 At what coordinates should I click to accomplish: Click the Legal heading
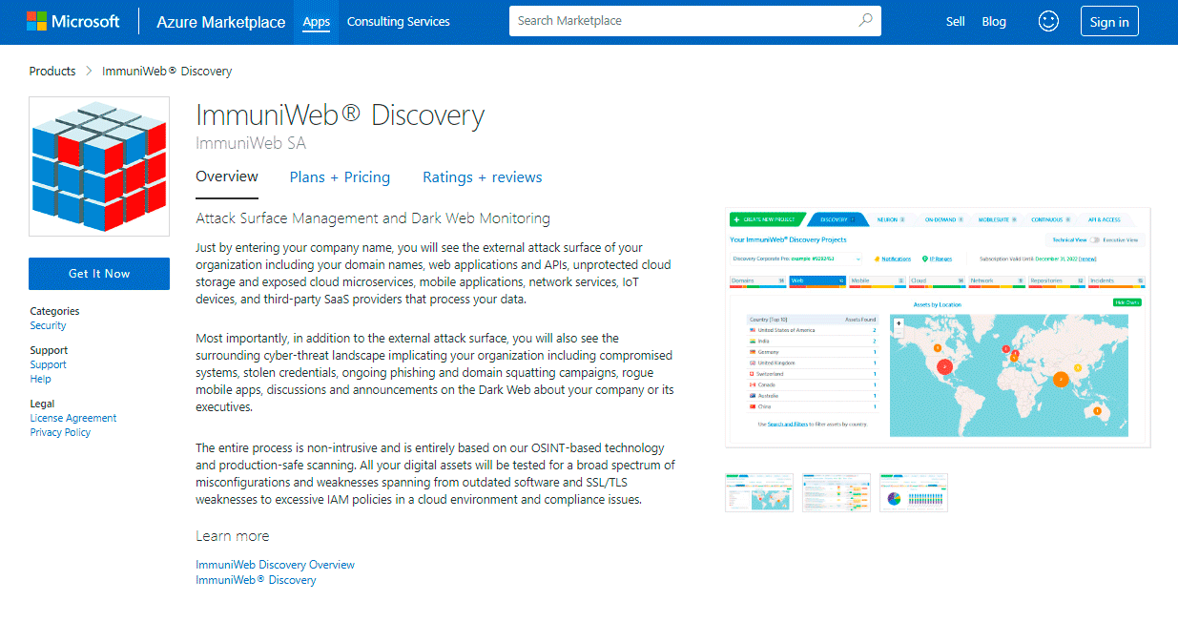[43, 404]
